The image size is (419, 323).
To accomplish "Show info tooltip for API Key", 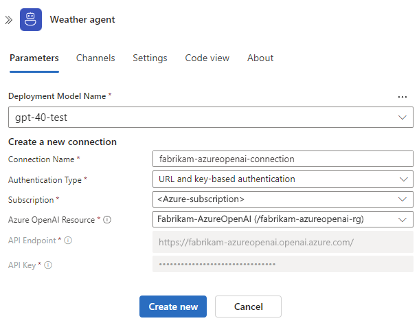I will (x=48, y=265).
